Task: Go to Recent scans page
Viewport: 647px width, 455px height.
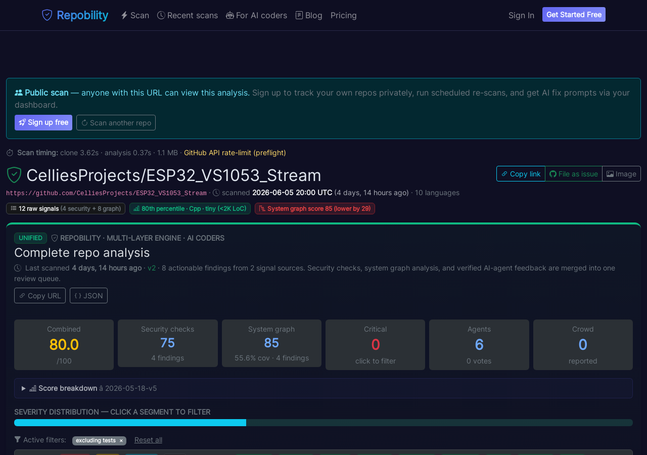Action: (188, 15)
